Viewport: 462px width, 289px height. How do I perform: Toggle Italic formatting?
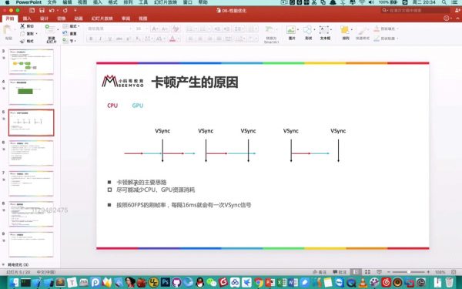tap(100, 39)
